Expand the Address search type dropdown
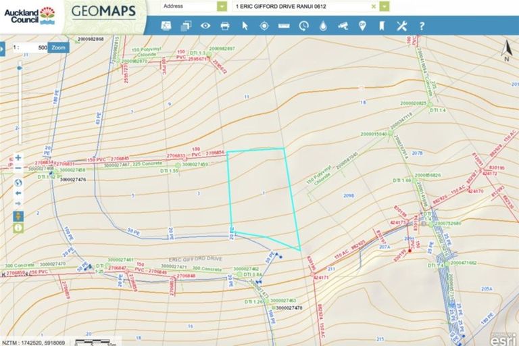The height and width of the screenshot is (346, 519). pos(222,6)
